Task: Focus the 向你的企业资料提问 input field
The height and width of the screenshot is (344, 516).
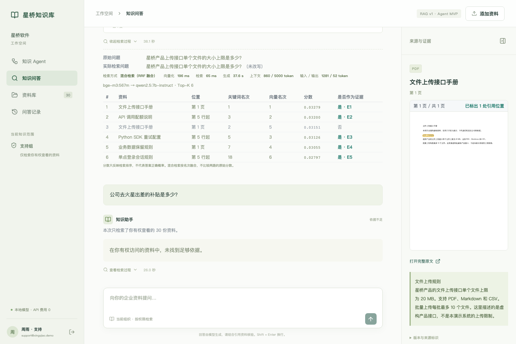Action: pyautogui.click(x=243, y=298)
